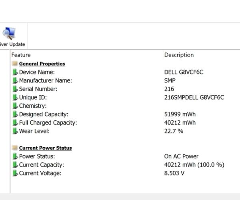This screenshot has height=200, width=240.
Task: Click the Driver Update toolbar icon
Action: (x=9, y=34)
